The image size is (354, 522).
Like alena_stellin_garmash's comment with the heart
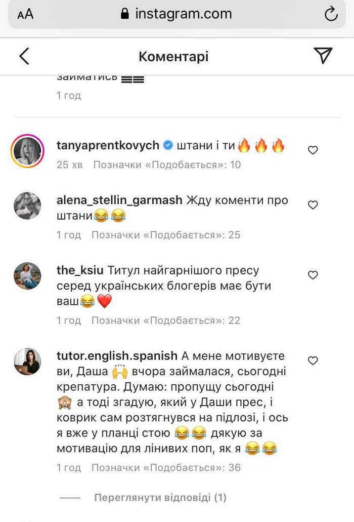tap(313, 205)
